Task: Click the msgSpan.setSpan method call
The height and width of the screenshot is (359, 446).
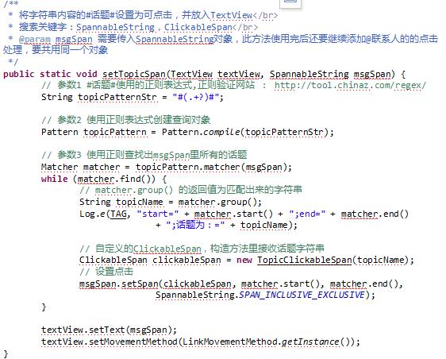Action: pyautogui.click(x=120, y=284)
